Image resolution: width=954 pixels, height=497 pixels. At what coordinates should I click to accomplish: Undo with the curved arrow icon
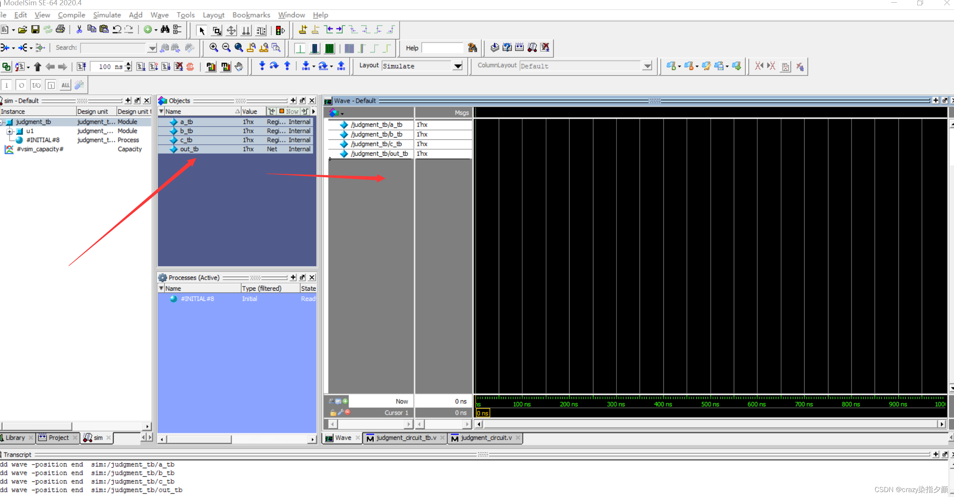coord(117,29)
